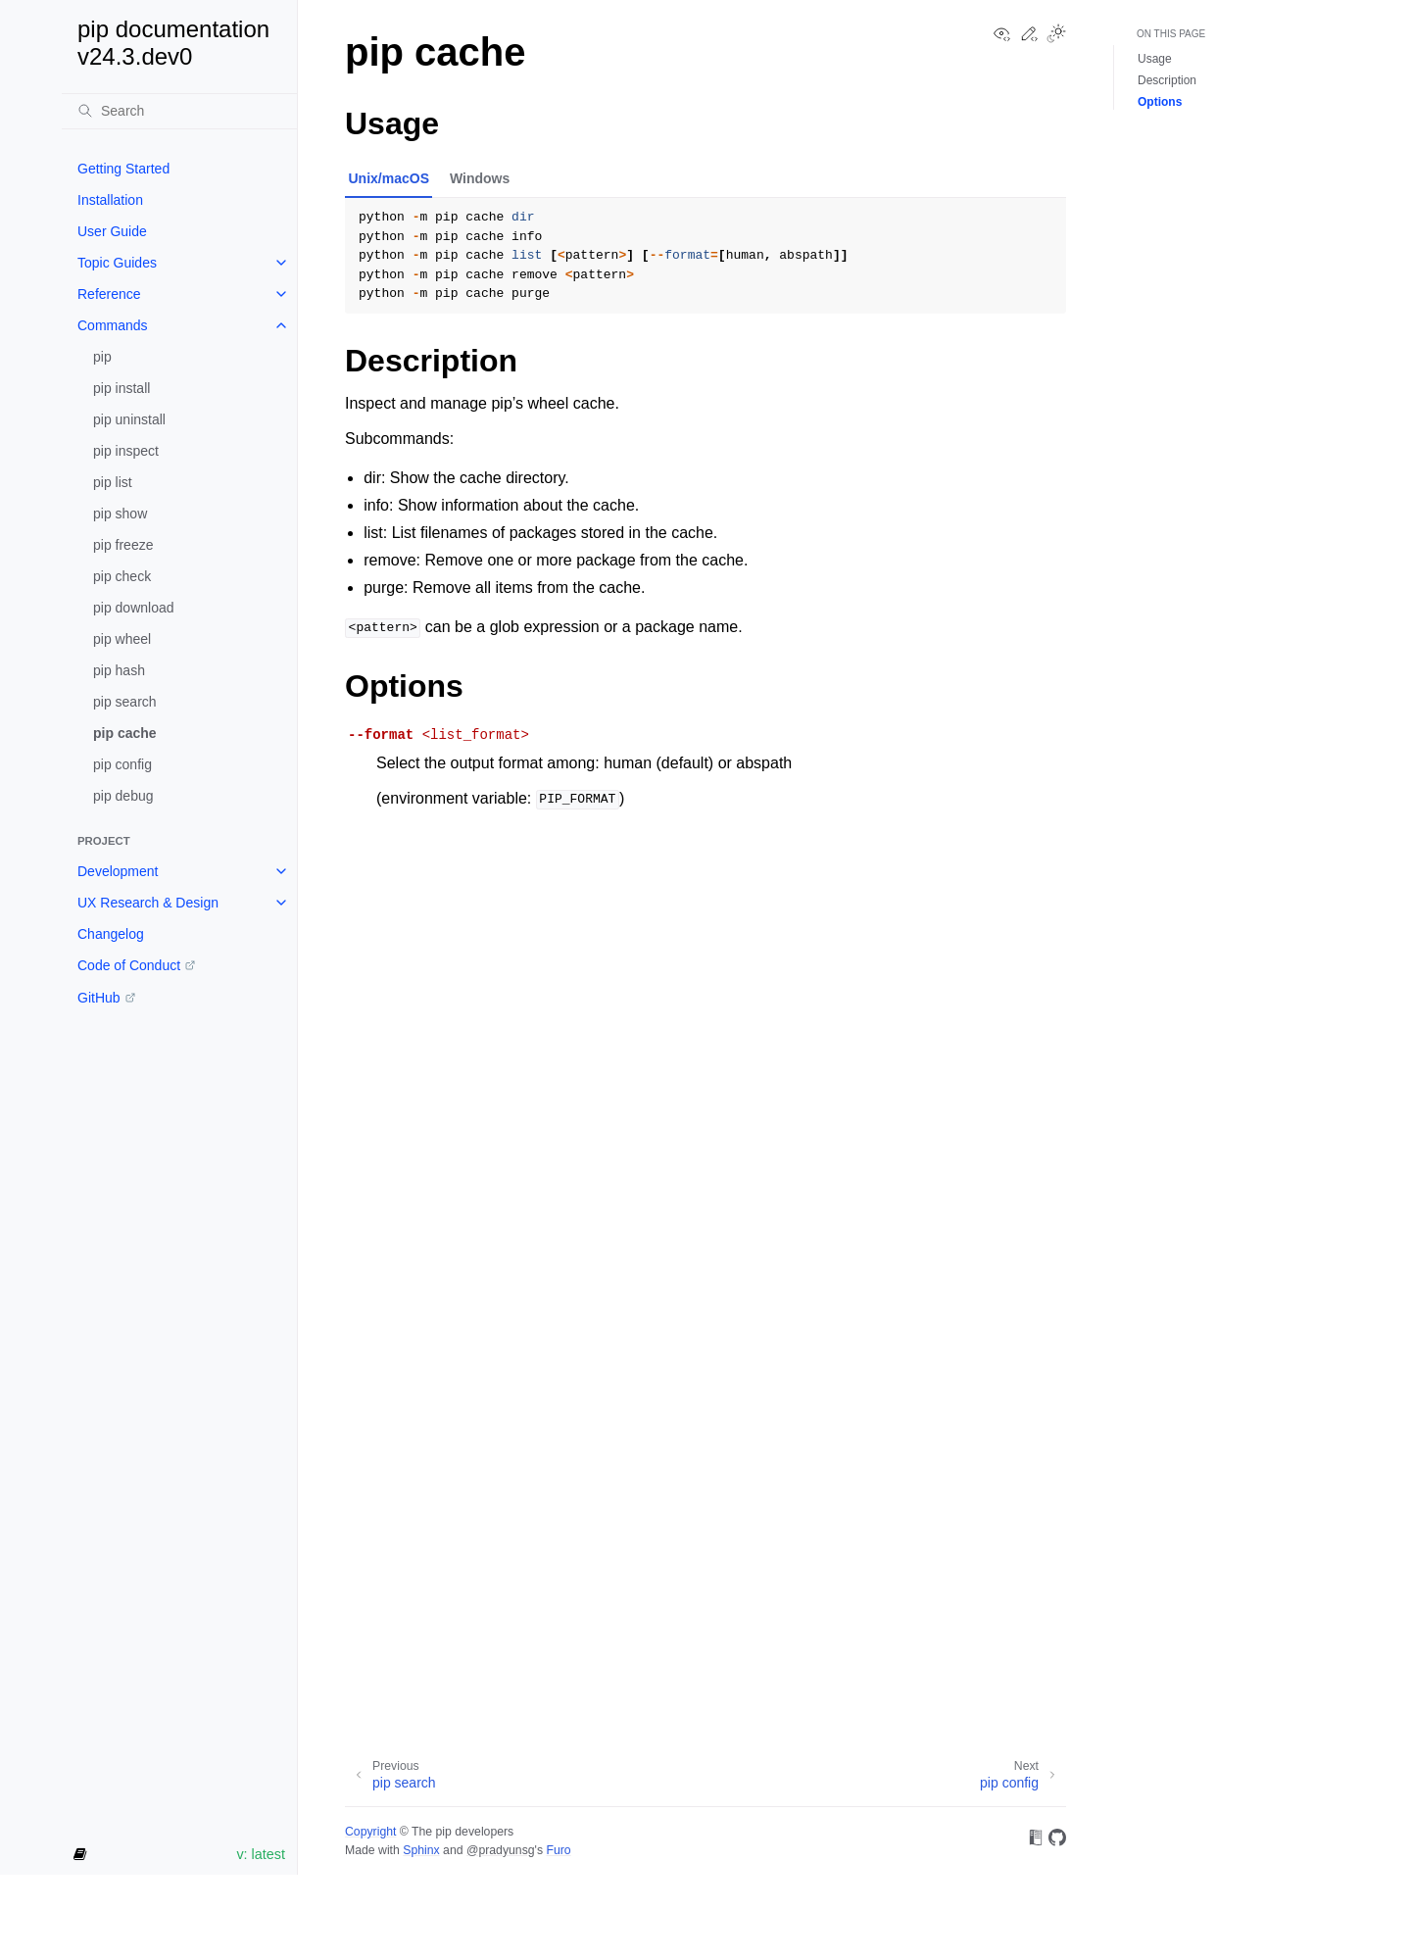The height and width of the screenshot is (1960, 1411).
Task: Expand the Topic Guides section chevron
Action: point(281,263)
